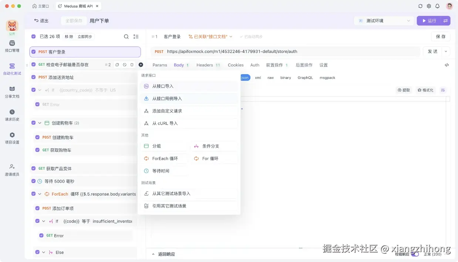
Task: Add a ForEach 循环 from the menu
Action: [165, 158]
